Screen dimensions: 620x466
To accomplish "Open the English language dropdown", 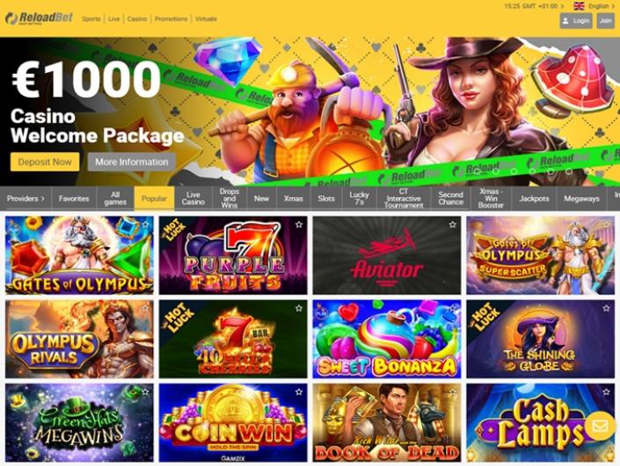I will (x=601, y=6).
